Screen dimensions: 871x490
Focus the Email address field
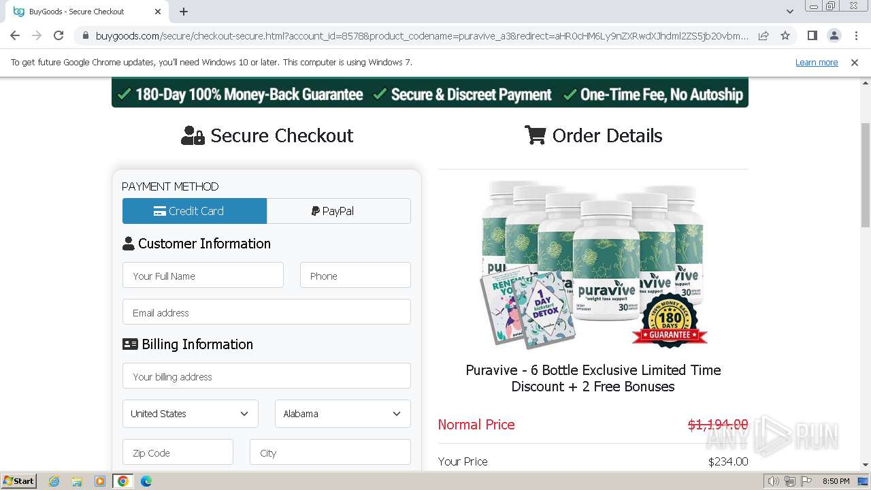point(267,312)
